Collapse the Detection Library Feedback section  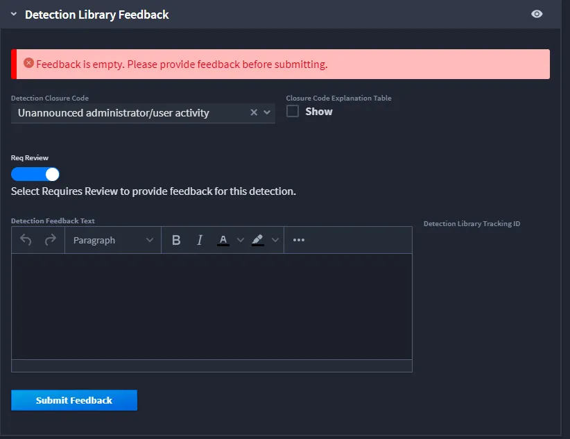click(14, 14)
